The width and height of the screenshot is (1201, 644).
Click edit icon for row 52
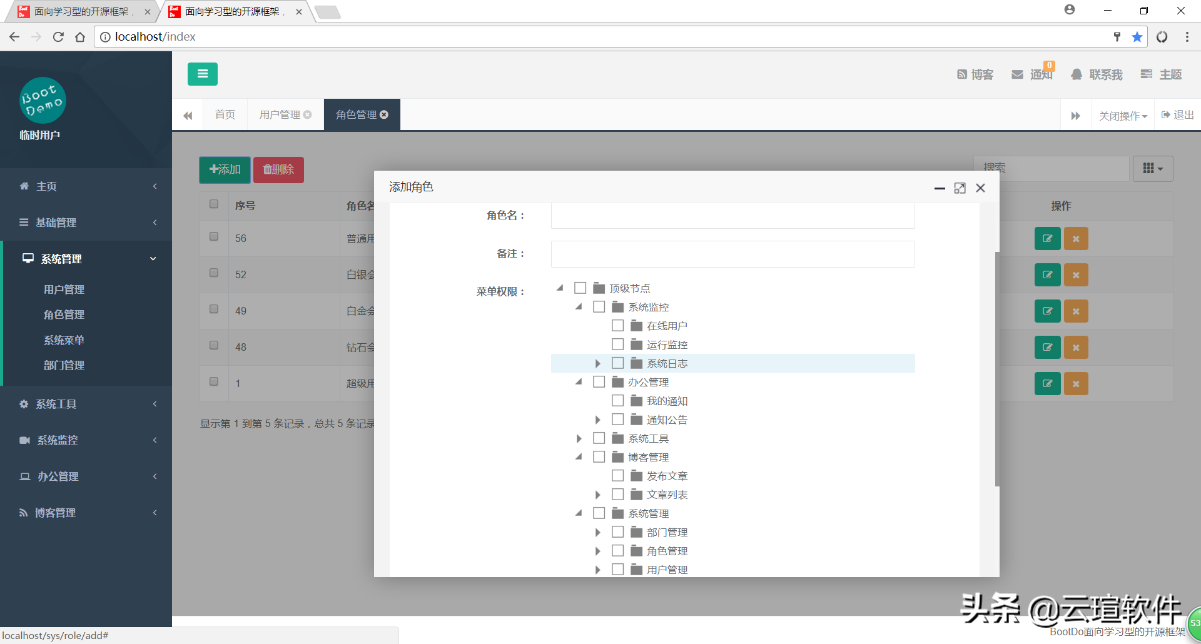tap(1048, 274)
